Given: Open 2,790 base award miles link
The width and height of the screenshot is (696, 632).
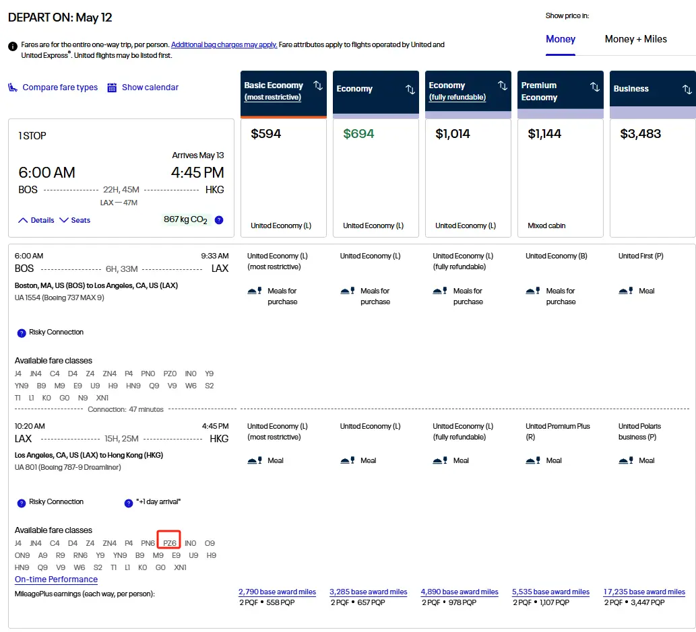Looking at the screenshot, I should 277,592.
